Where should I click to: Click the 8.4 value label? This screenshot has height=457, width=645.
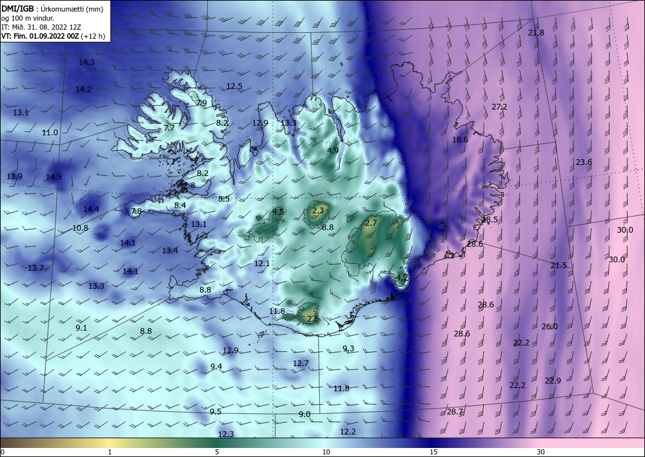point(180,205)
